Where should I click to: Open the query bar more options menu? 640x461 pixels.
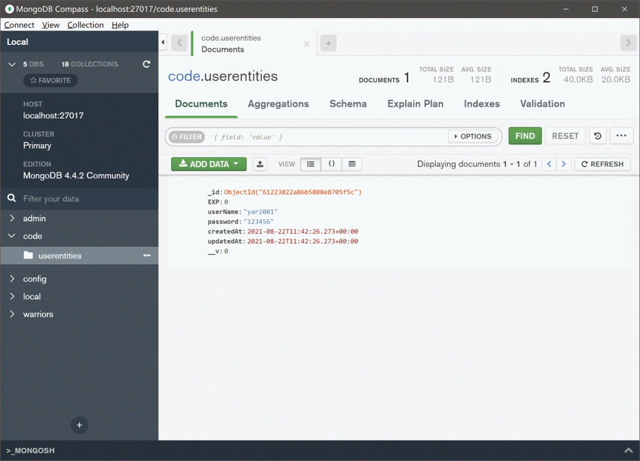click(621, 136)
